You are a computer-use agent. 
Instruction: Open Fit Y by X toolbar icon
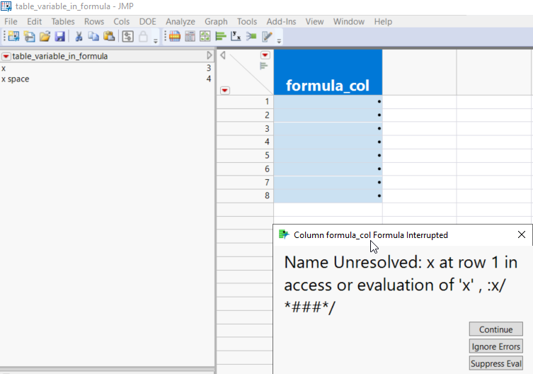pyautogui.click(x=236, y=37)
